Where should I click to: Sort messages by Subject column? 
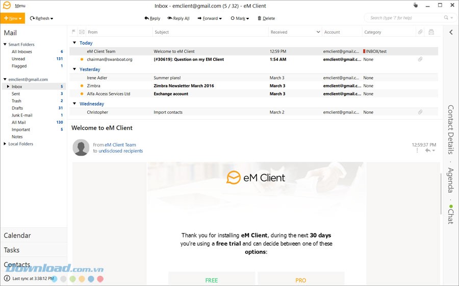coord(162,32)
